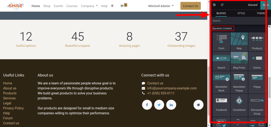Switch to the STYLE tab

tap(241, 13)
